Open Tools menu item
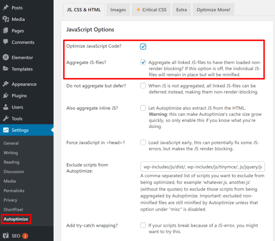275x241 pixels. [x=27, y=118]
